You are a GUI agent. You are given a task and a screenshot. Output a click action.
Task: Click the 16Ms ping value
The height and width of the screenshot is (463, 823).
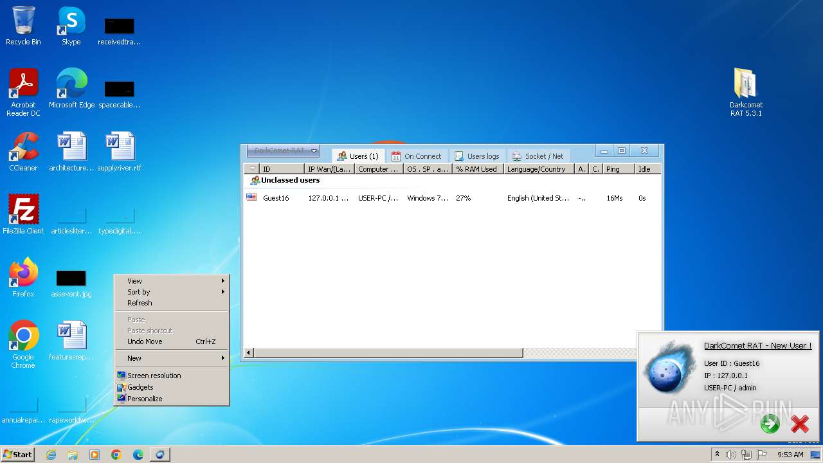pyautogui.click(x=614, y=198)
